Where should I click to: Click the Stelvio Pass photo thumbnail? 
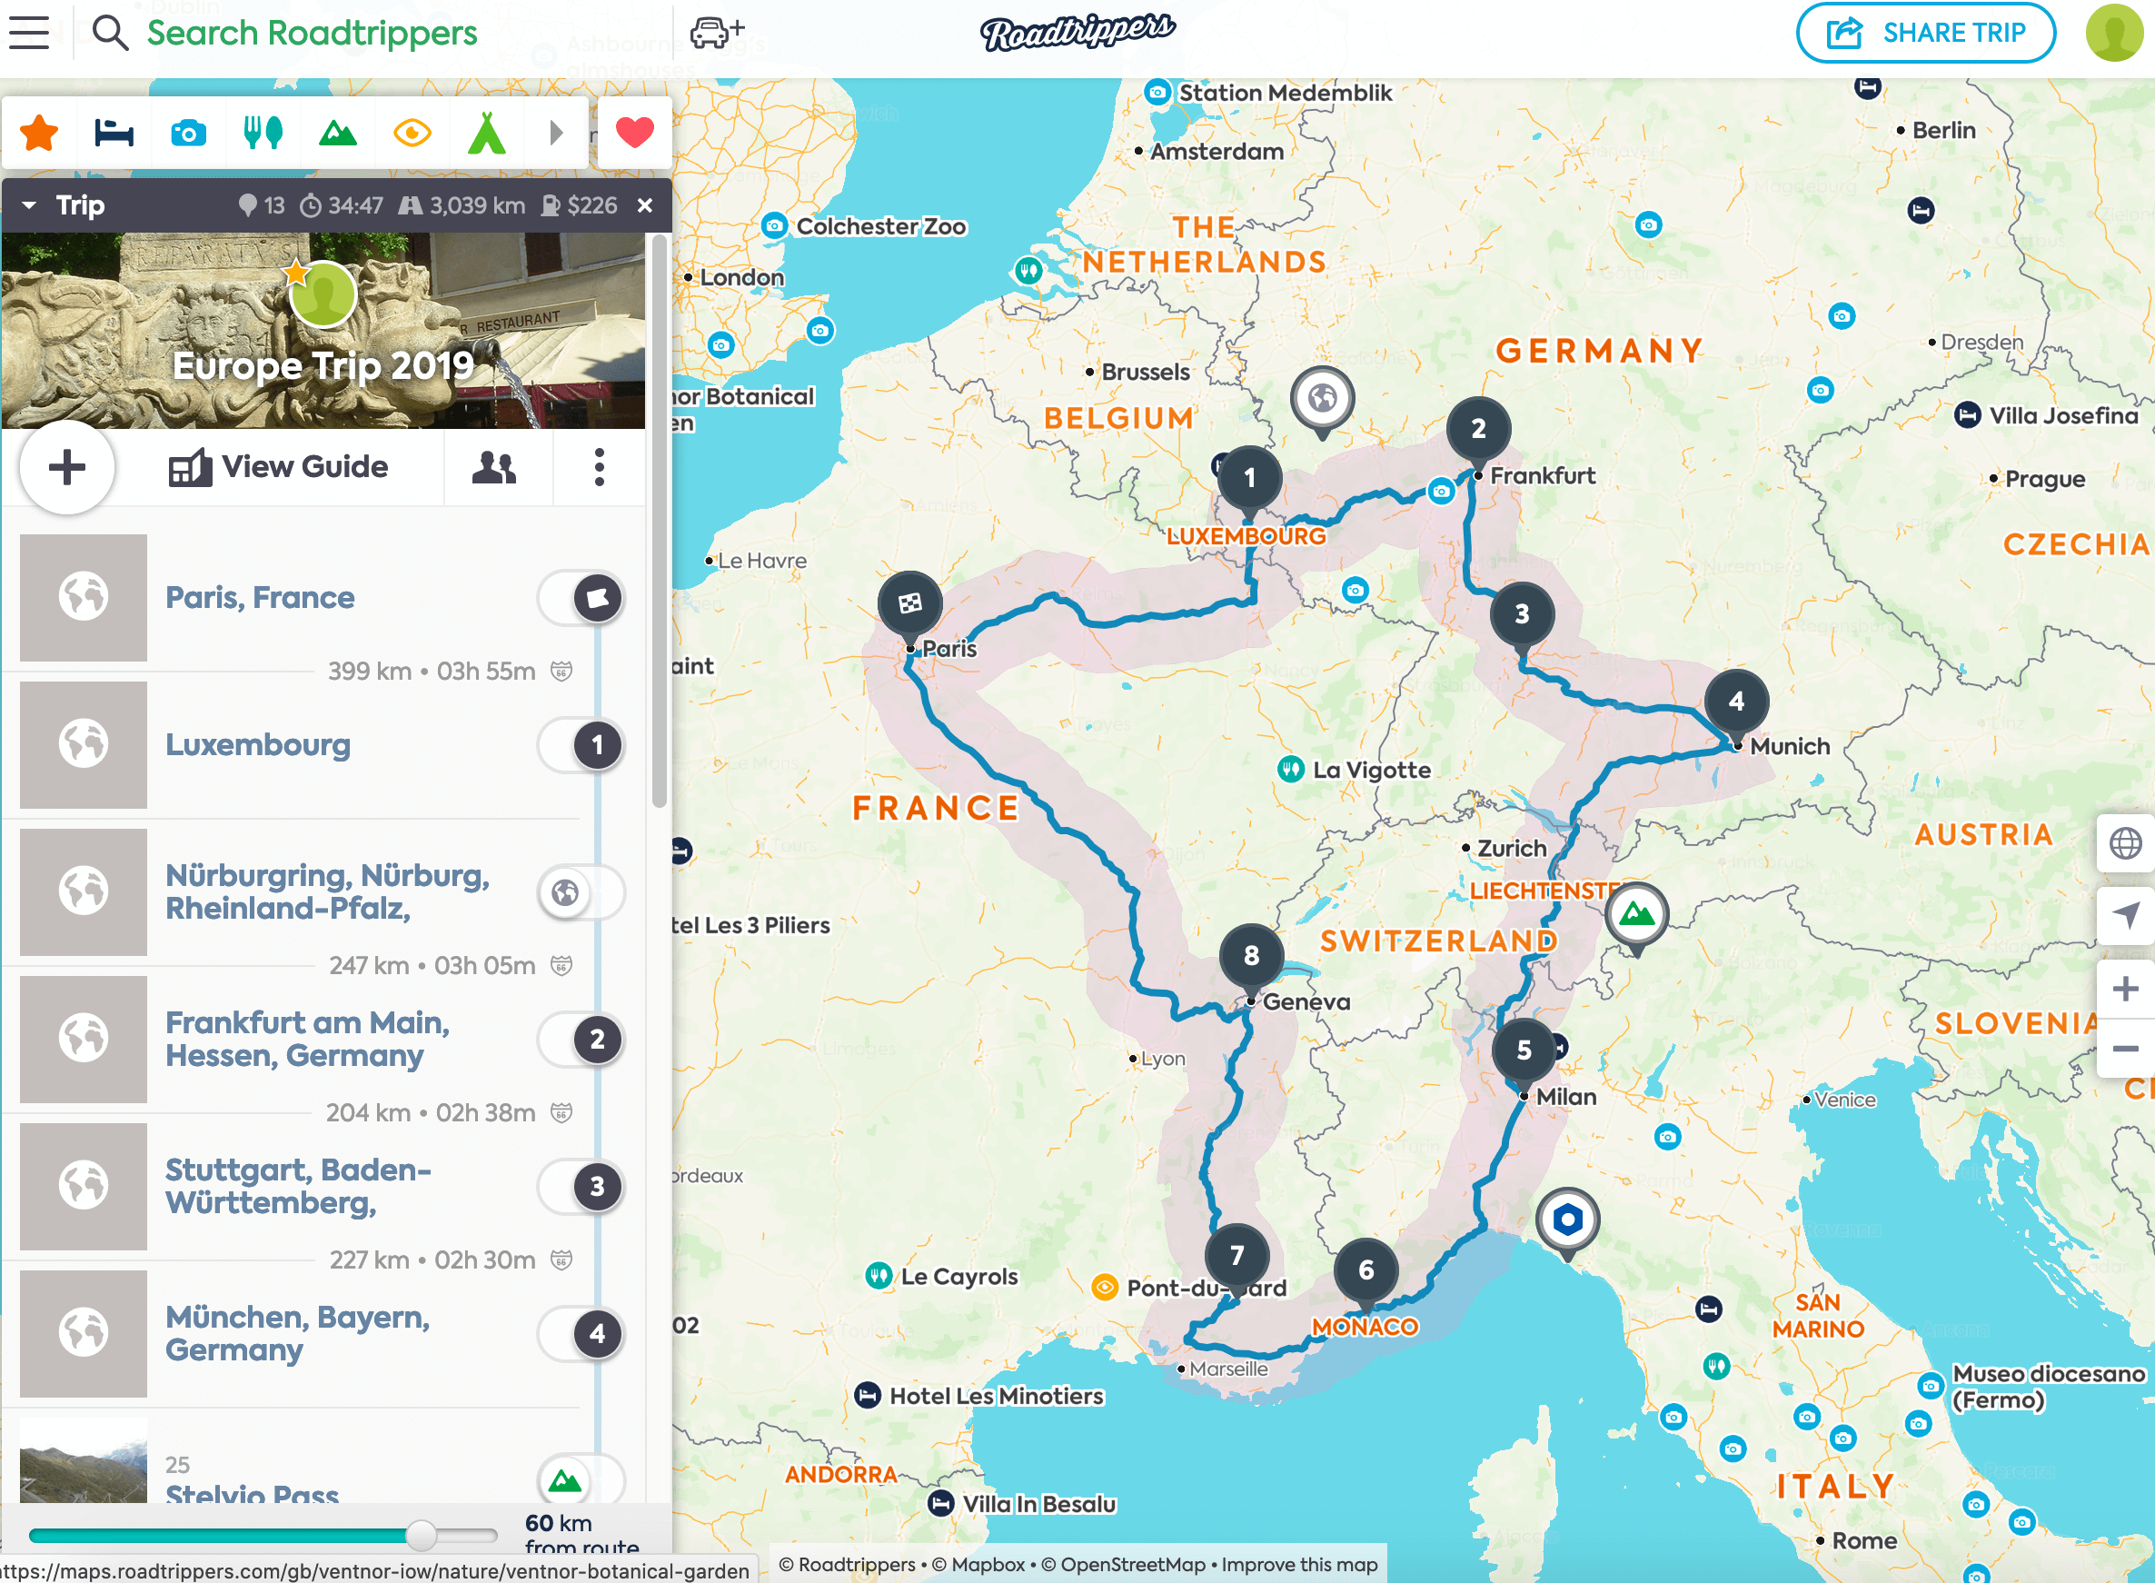point(84,1459)
